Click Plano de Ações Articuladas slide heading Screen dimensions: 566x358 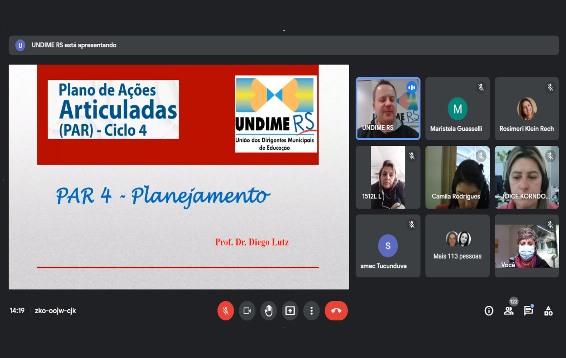coord(113,110)
